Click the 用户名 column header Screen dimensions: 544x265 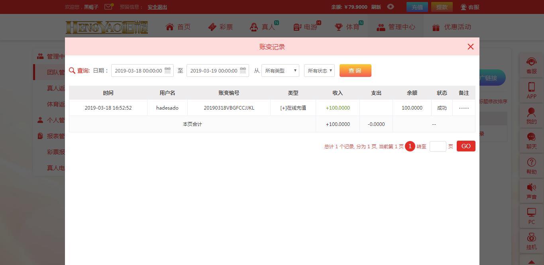point(167,93)
